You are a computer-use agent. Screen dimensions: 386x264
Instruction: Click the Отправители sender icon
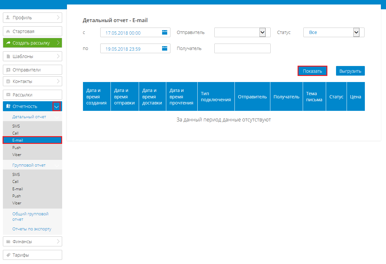[x=8, y=70]
